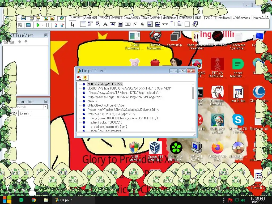Select the '<head>' row in Delphi Direct
The height and width of the screenshot is (204, 272).
tap(92, 101)
